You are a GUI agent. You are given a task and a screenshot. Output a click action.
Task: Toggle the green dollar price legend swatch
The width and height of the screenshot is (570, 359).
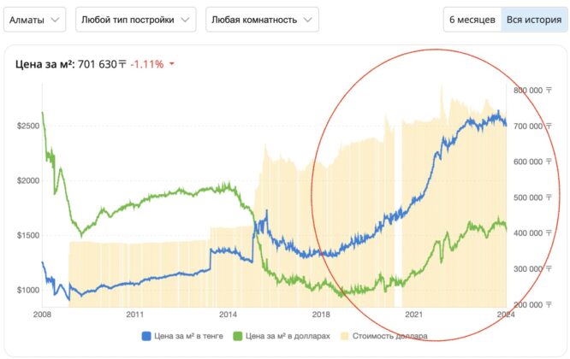[x=237, y=336]
